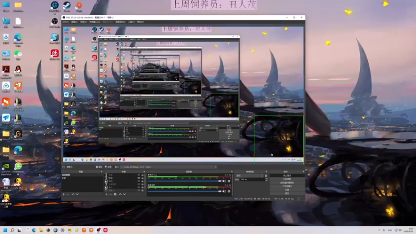Toggle the lock on the first source
Screen dimensions: 416x234
pyautogui.click(x=142, y=175)
